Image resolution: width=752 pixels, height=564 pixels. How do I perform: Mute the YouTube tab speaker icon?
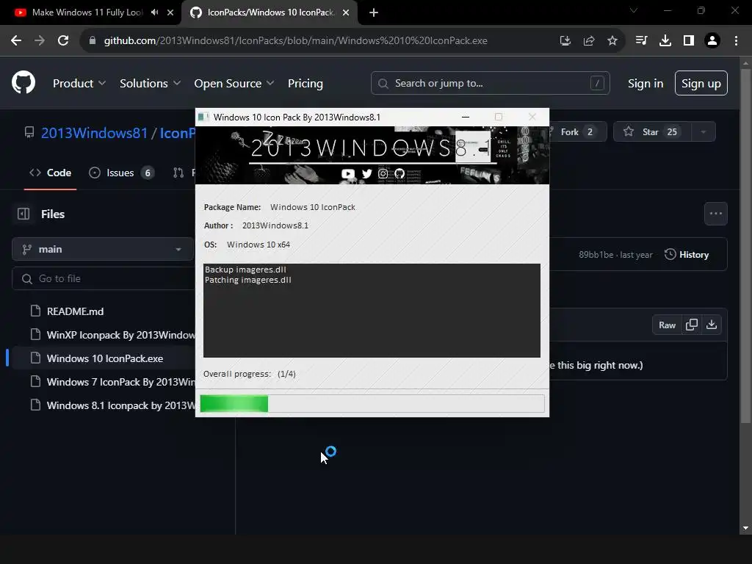click(154, 12)
